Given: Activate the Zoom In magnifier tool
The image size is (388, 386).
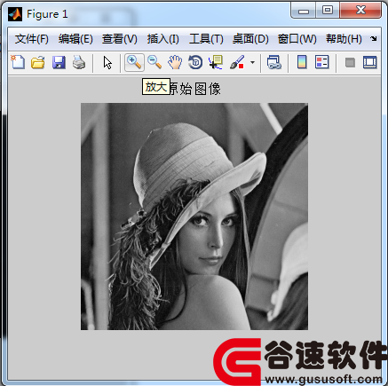Looking at the screenshot, I should pyautogui.click(x=134, y=62).
